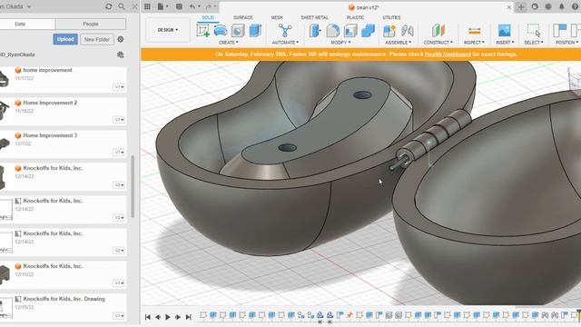581x327 pixels.
Task: Click the Upload button
Action: click(65, 39)
